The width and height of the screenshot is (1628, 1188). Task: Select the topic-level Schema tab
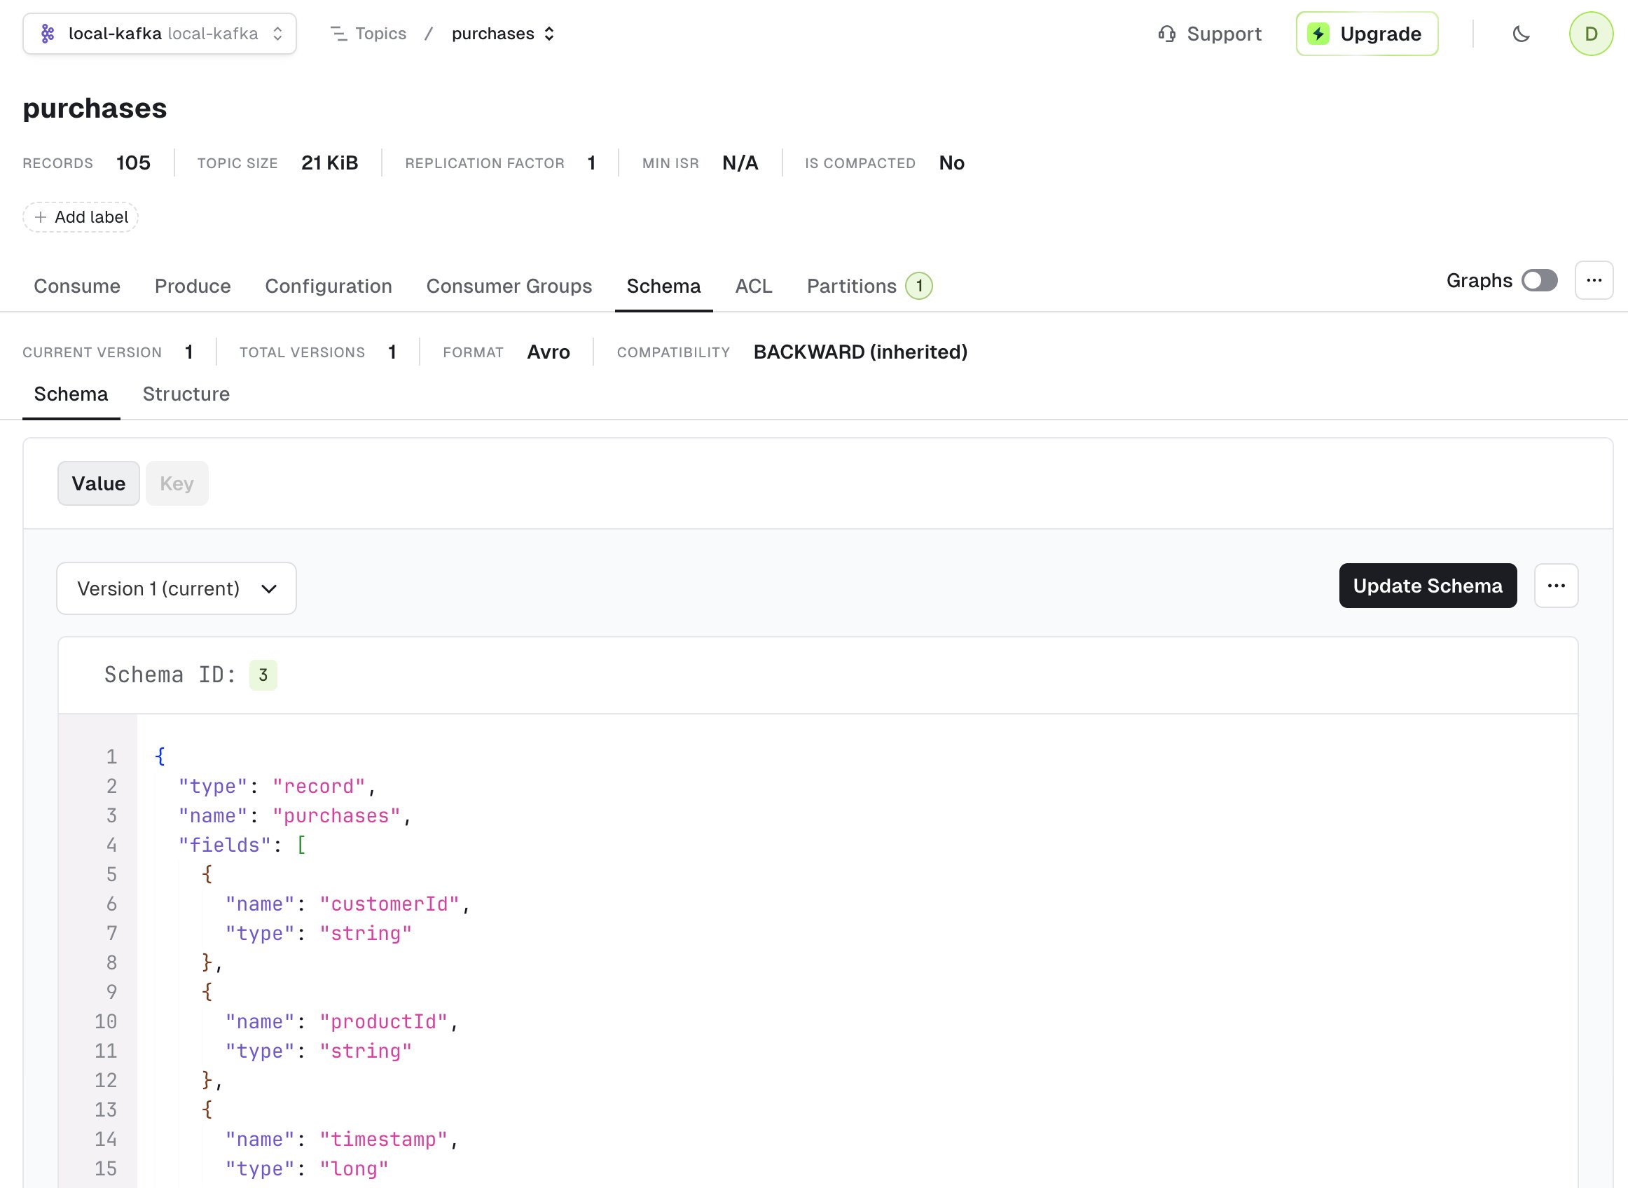(663, 286)
